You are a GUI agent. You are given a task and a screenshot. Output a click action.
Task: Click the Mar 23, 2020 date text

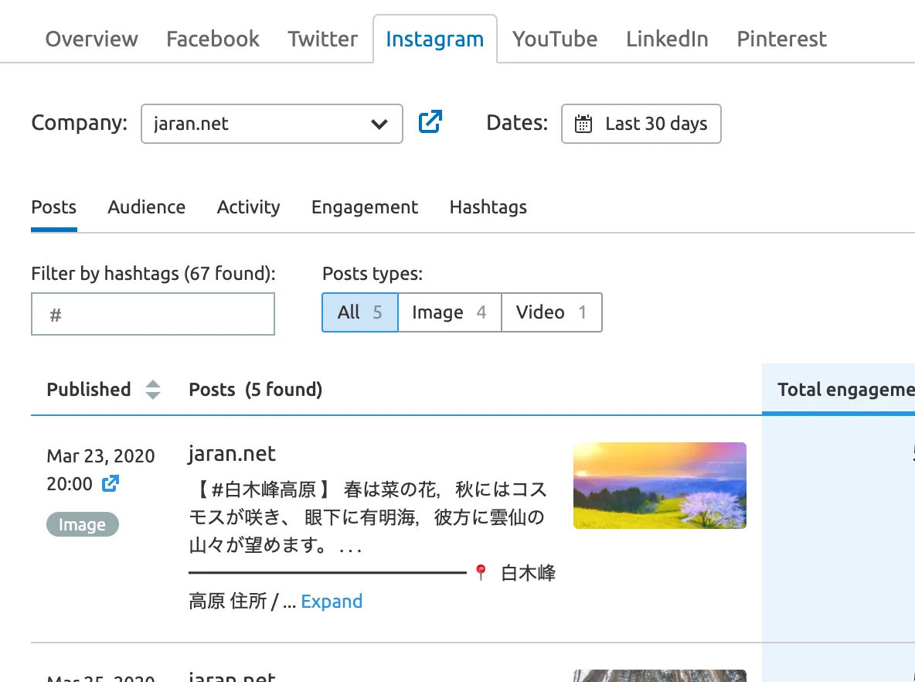(x=101, y=455)
